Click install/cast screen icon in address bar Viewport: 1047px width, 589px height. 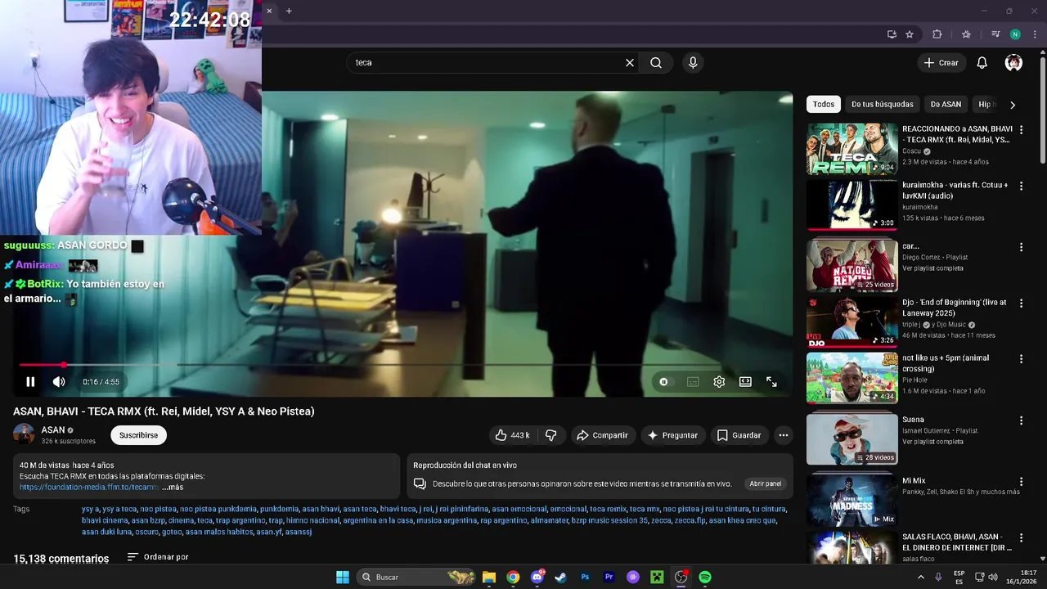point(892,34)
